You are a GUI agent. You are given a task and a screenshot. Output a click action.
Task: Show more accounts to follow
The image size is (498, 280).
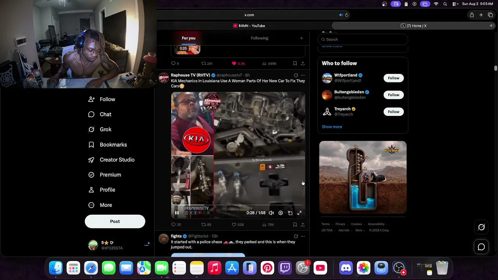tap(332, 127)
